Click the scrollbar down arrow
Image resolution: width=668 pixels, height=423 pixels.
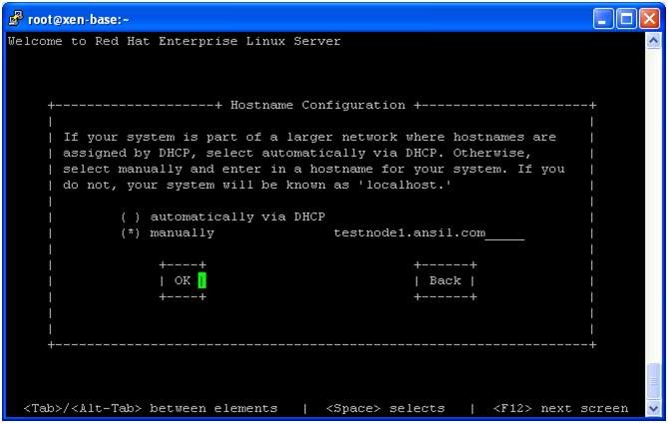tap(653, 408)
